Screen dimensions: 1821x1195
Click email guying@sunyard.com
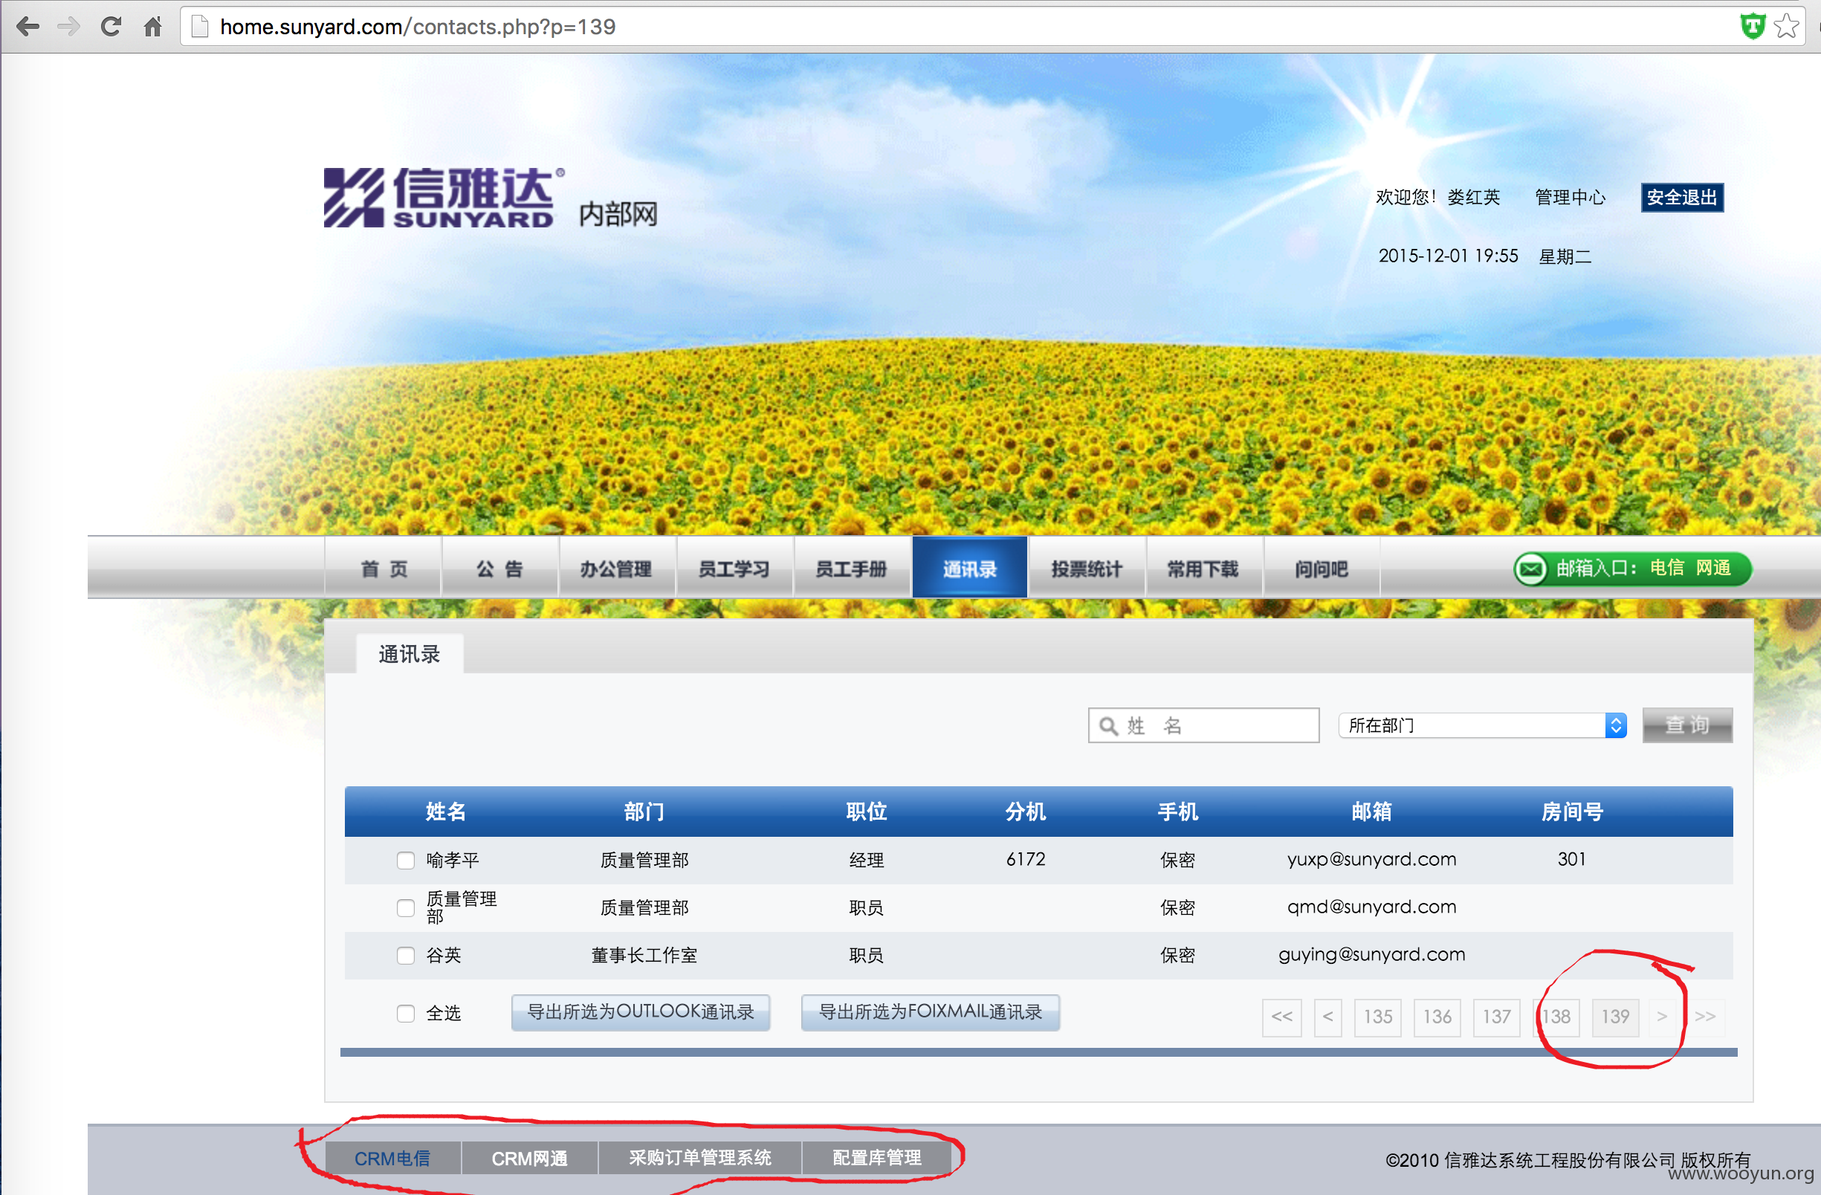point(1372,954)
